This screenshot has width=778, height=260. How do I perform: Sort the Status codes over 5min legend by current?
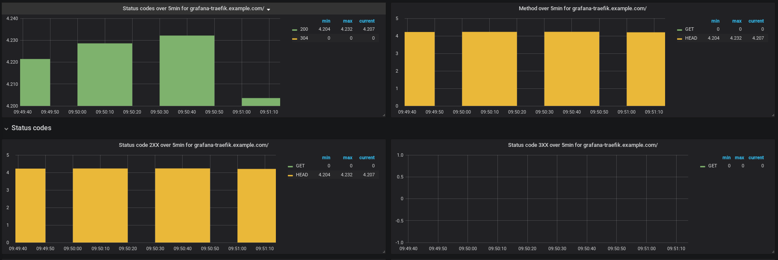coord(367,21)
